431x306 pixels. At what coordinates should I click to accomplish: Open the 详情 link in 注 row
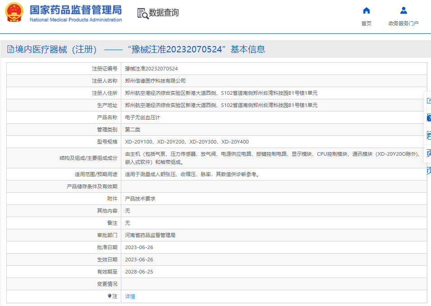[130, 297]
